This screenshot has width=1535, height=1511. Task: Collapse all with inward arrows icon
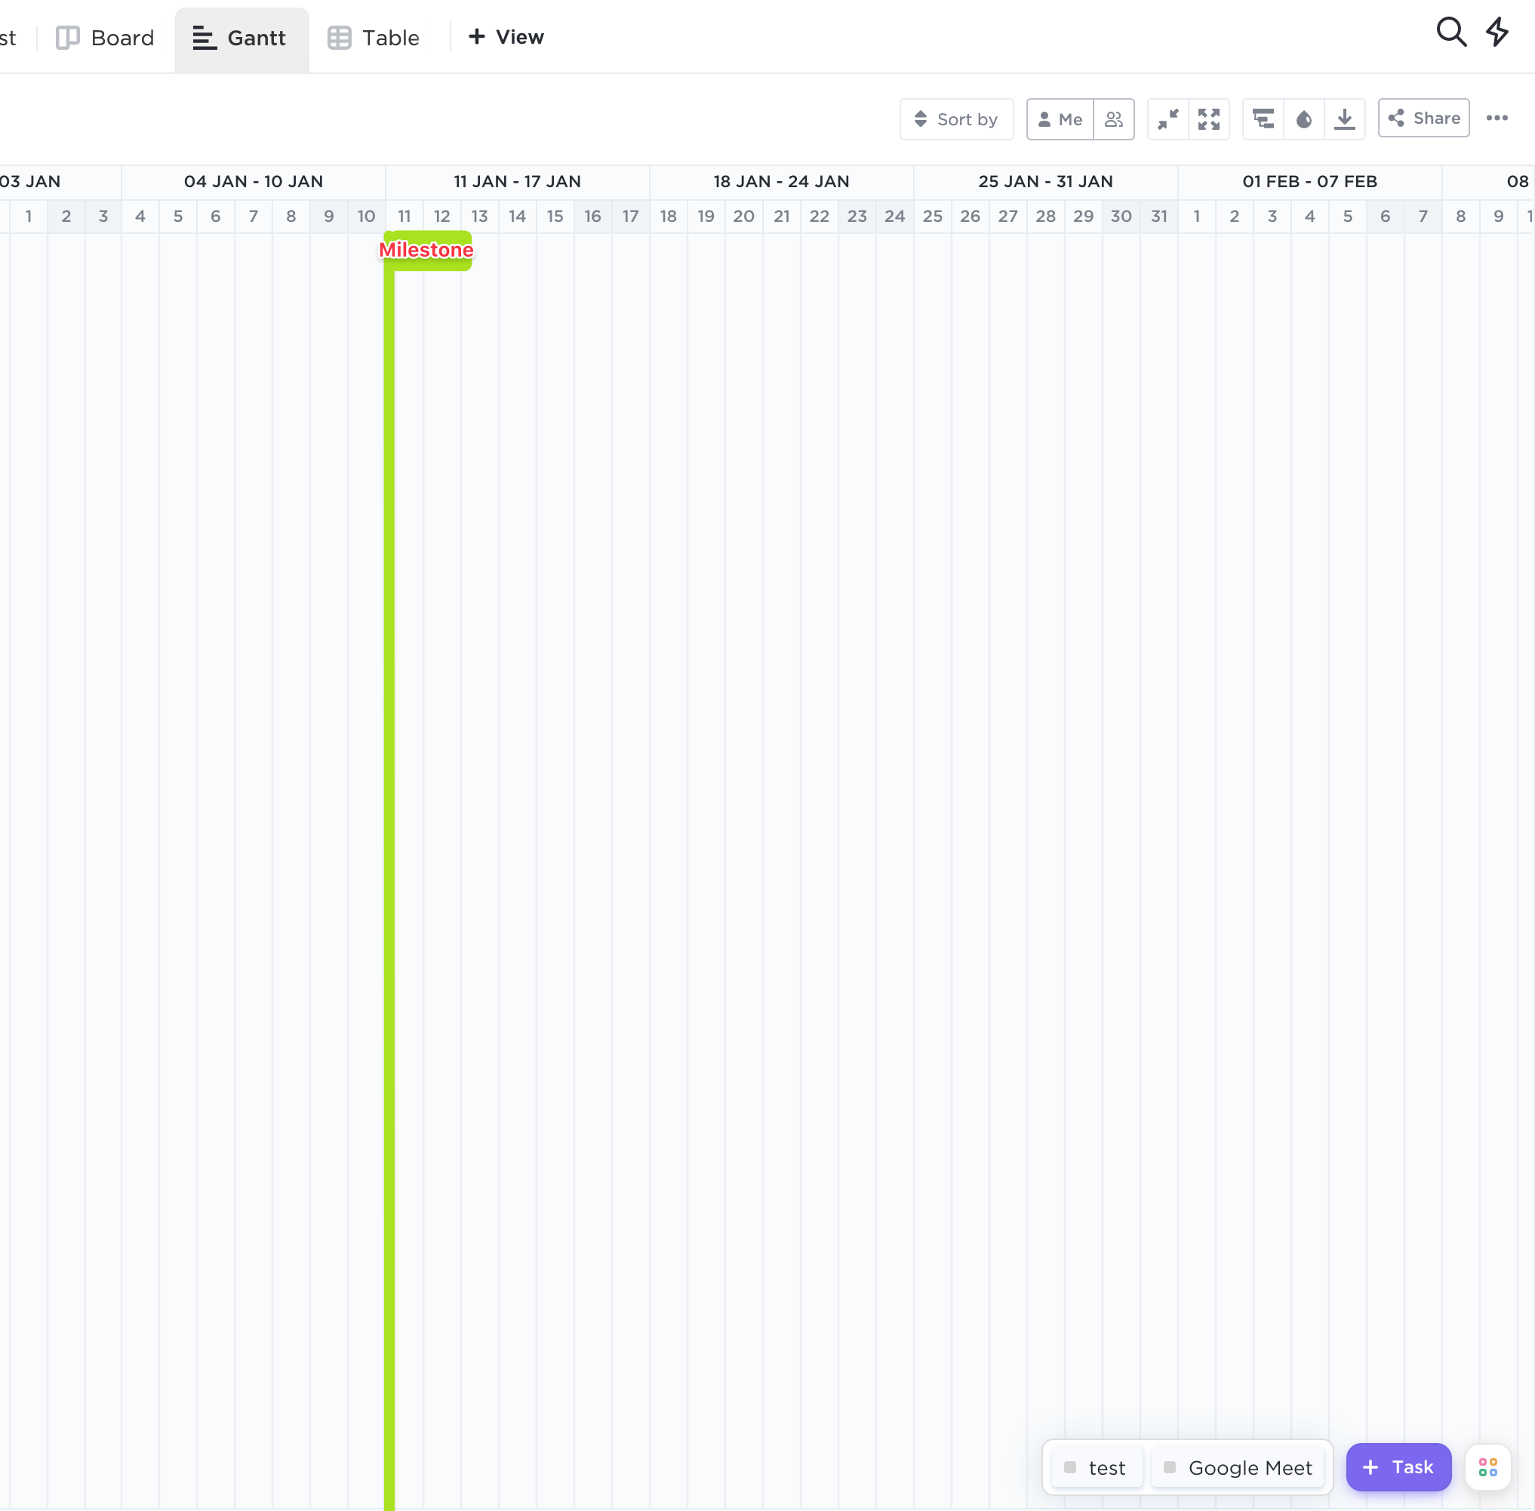tap(1167, 119)
